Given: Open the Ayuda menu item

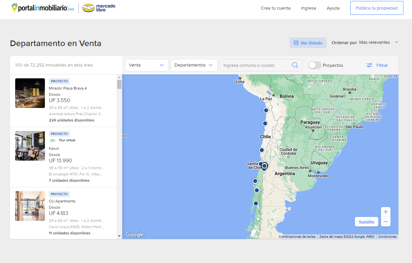Looking at the screenshot, I should pyautogui.click(x=333, y=8).
